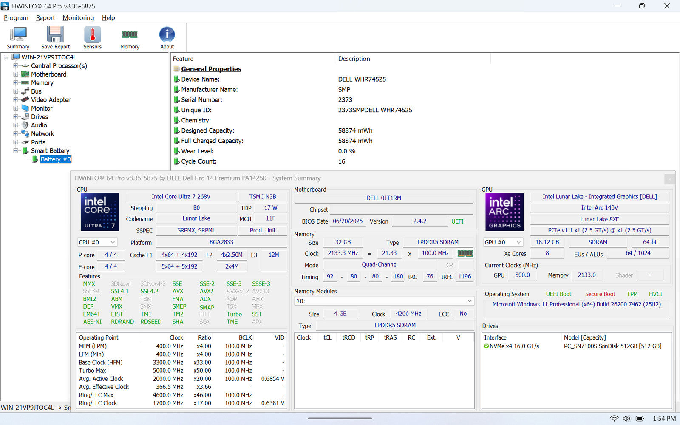Click the Intel Arc Graphics logo
Image resolution: width=680 pixels, height=425 pixels.
(x=504, y=212)
